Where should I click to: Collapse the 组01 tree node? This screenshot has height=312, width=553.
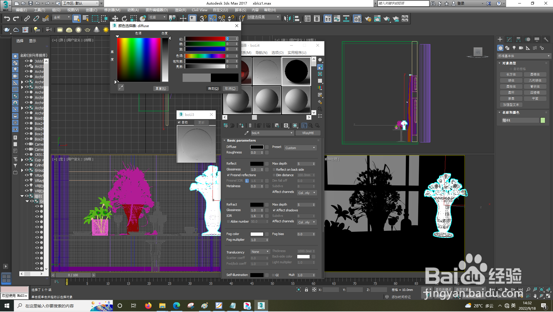[x=22, y=196]
